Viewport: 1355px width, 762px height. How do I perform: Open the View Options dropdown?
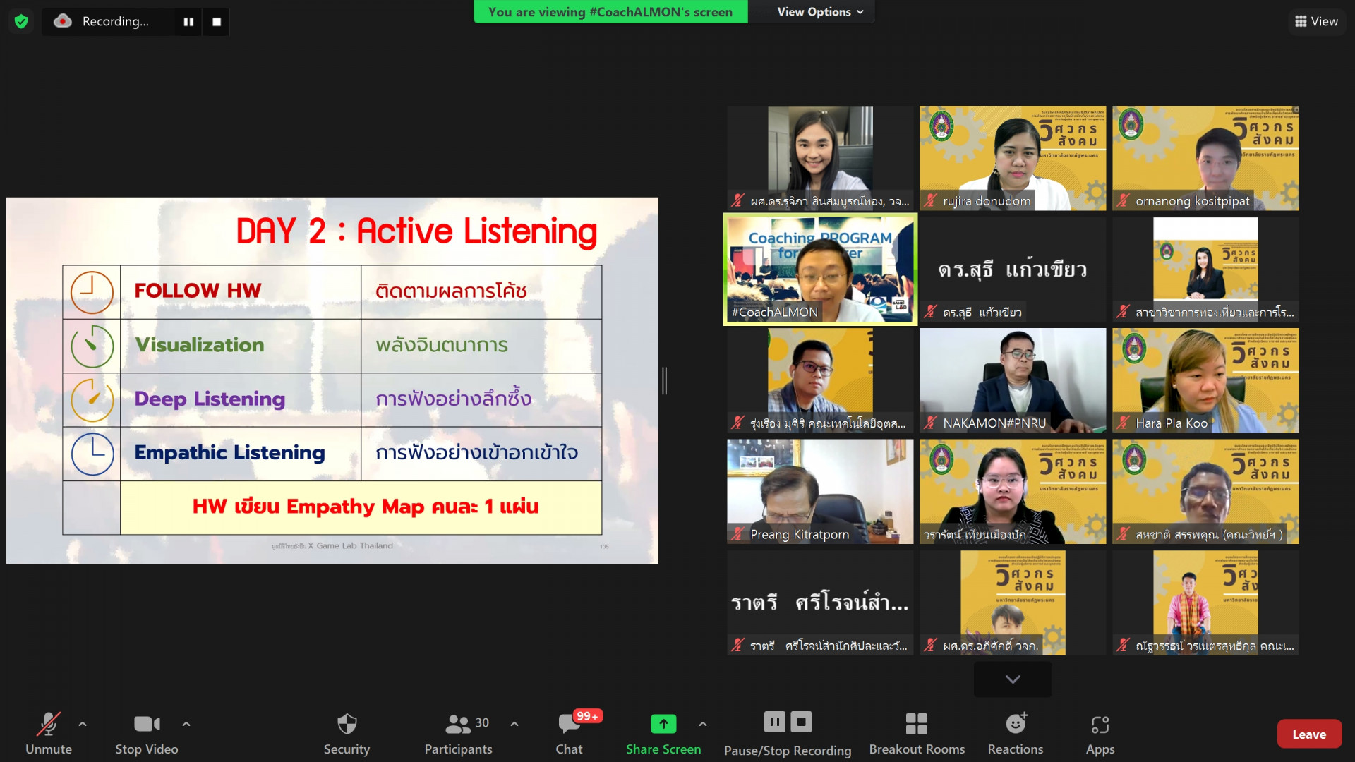[x=819, y=12]
